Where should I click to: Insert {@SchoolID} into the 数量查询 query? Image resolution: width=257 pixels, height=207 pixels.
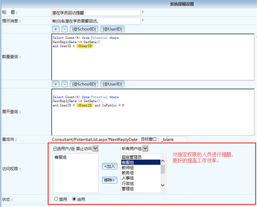[x=84, y=29]
